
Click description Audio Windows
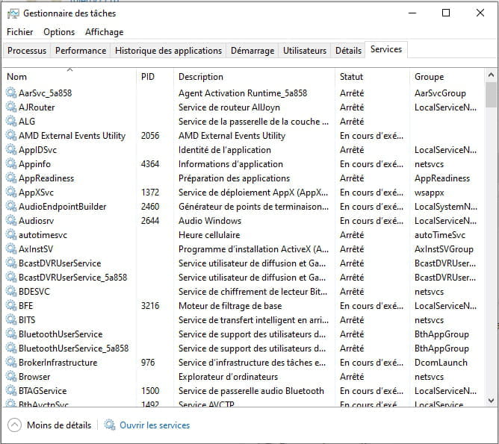point(210,221)
